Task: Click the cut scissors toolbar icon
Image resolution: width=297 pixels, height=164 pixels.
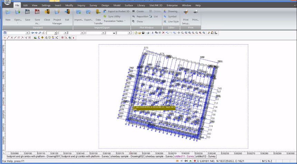Action: [153, 33]
